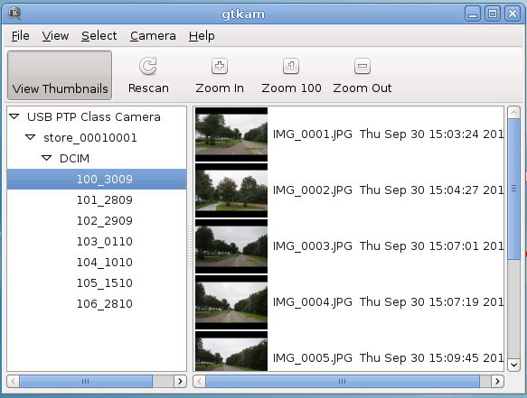The width and height of the screenshot is (527, 398).
Task: Click the file list horizontal scrollbar thumb
Action: pyautogui.click(x=343, y=381)
